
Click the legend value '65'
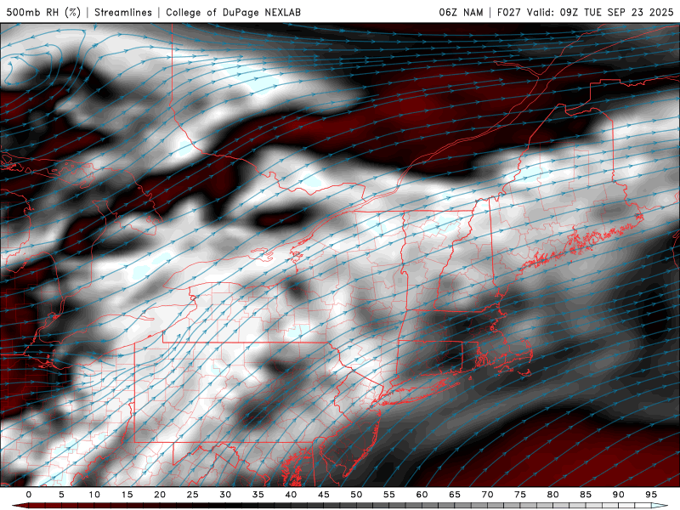455,495
